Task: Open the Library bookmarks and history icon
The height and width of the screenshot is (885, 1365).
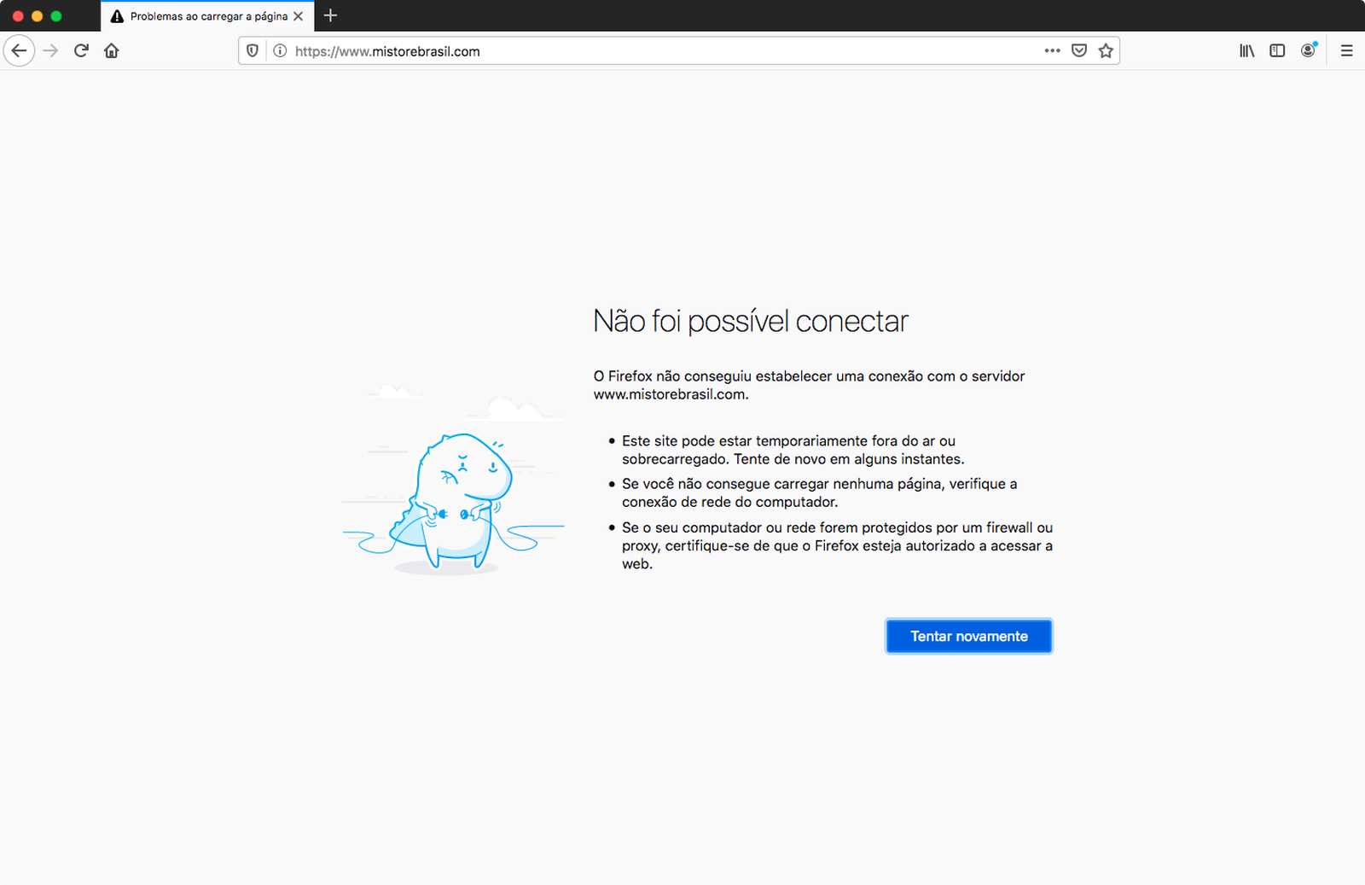Action: pyautogui.click(x=1246, y=51)
